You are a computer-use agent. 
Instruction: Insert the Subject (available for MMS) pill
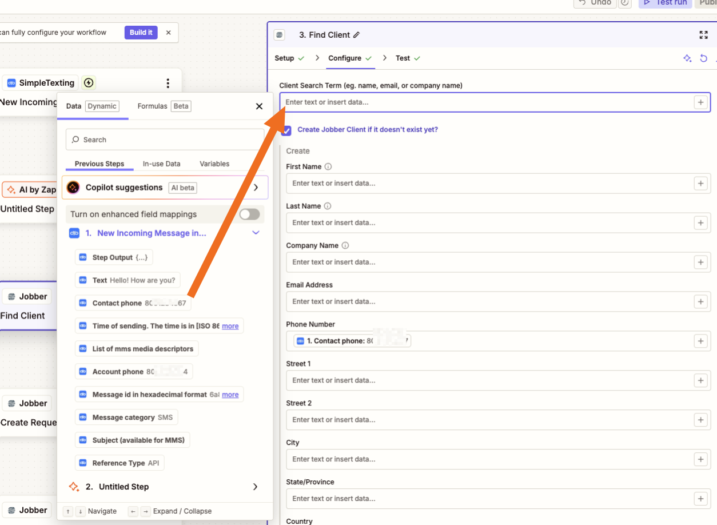click(x=133, y=441)
